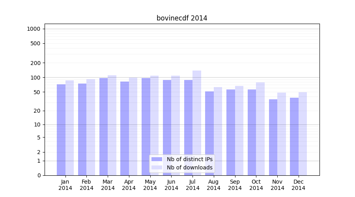Click the Jul 2014 downloads bar
This screenshot has width=355, height=197.
pyautogui.click(x=197, y=123)
